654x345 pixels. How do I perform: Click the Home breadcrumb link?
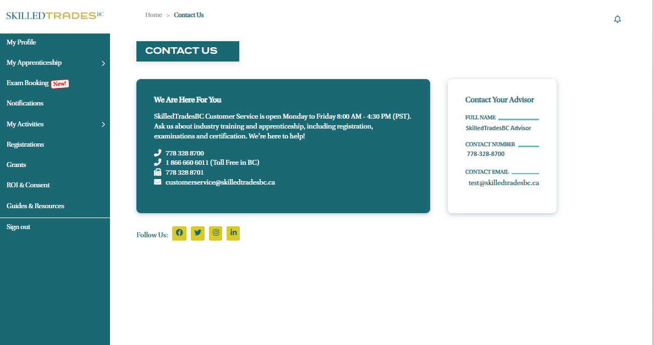(x=153, y=15)
